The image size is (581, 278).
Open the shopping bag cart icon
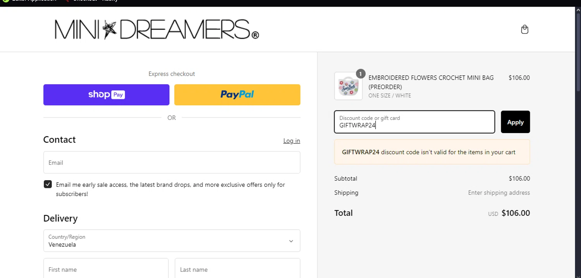(x=524, y=29)
